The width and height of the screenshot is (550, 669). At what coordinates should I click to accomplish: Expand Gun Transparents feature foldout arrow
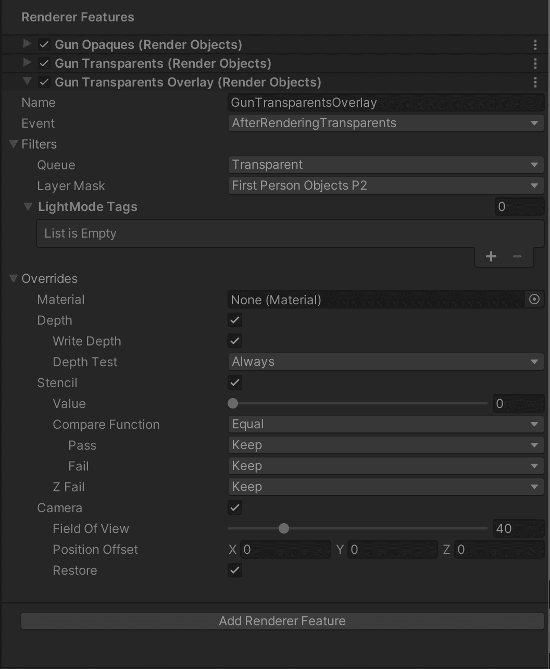click(x=28, y=63)
